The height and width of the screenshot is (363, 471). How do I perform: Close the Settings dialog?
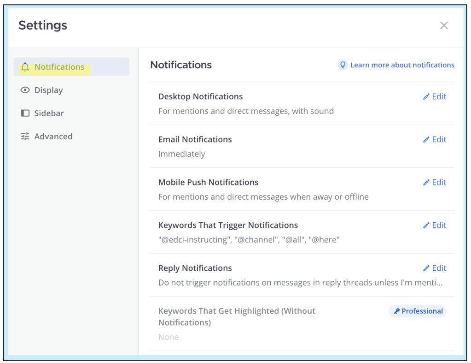(x=444, y=26)
